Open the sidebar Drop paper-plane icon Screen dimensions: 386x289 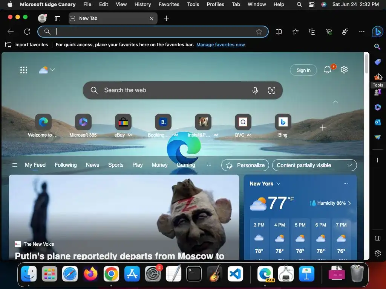[x=377, y=137]
